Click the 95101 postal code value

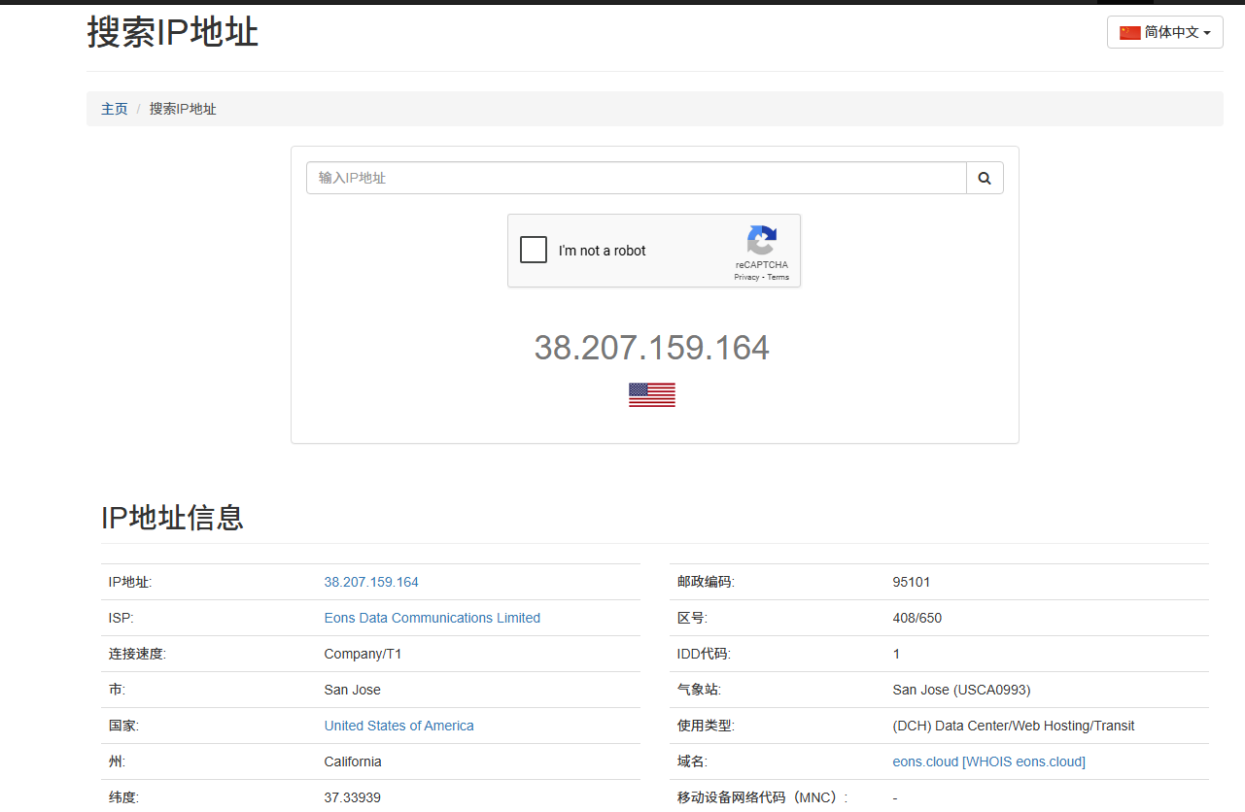(x=911, y=582)
